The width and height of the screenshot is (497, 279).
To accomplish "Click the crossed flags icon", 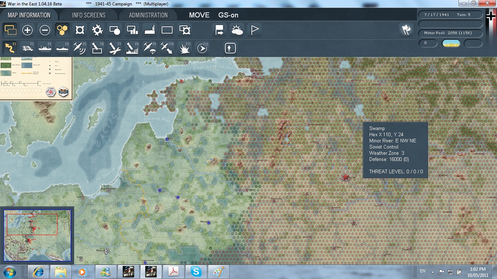I will tap(406, 30).
